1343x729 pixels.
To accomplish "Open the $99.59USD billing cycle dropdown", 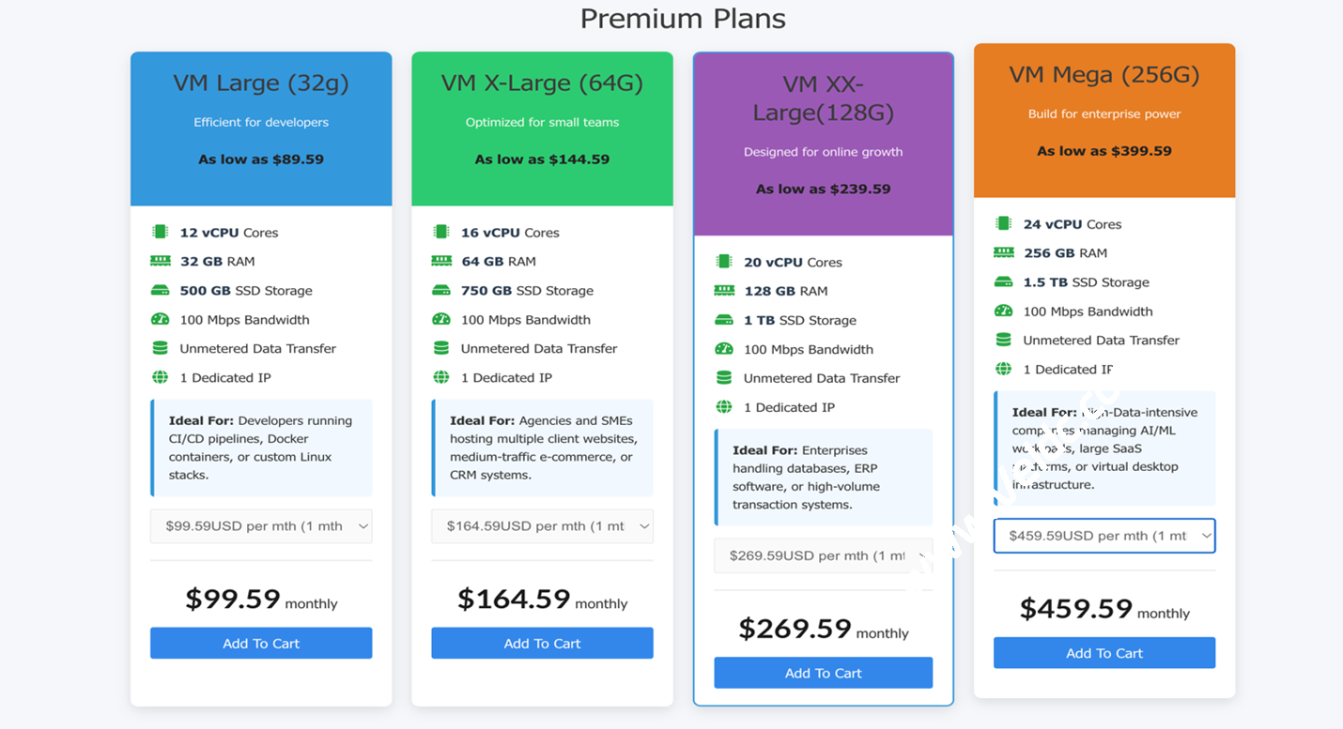I will [261, 526].
